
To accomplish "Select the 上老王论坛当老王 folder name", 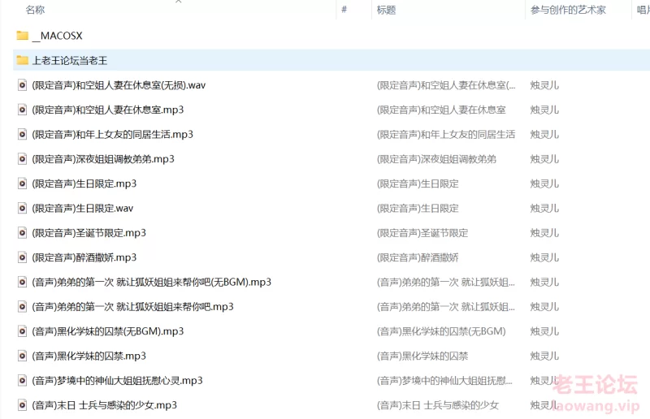I will 70,61.
